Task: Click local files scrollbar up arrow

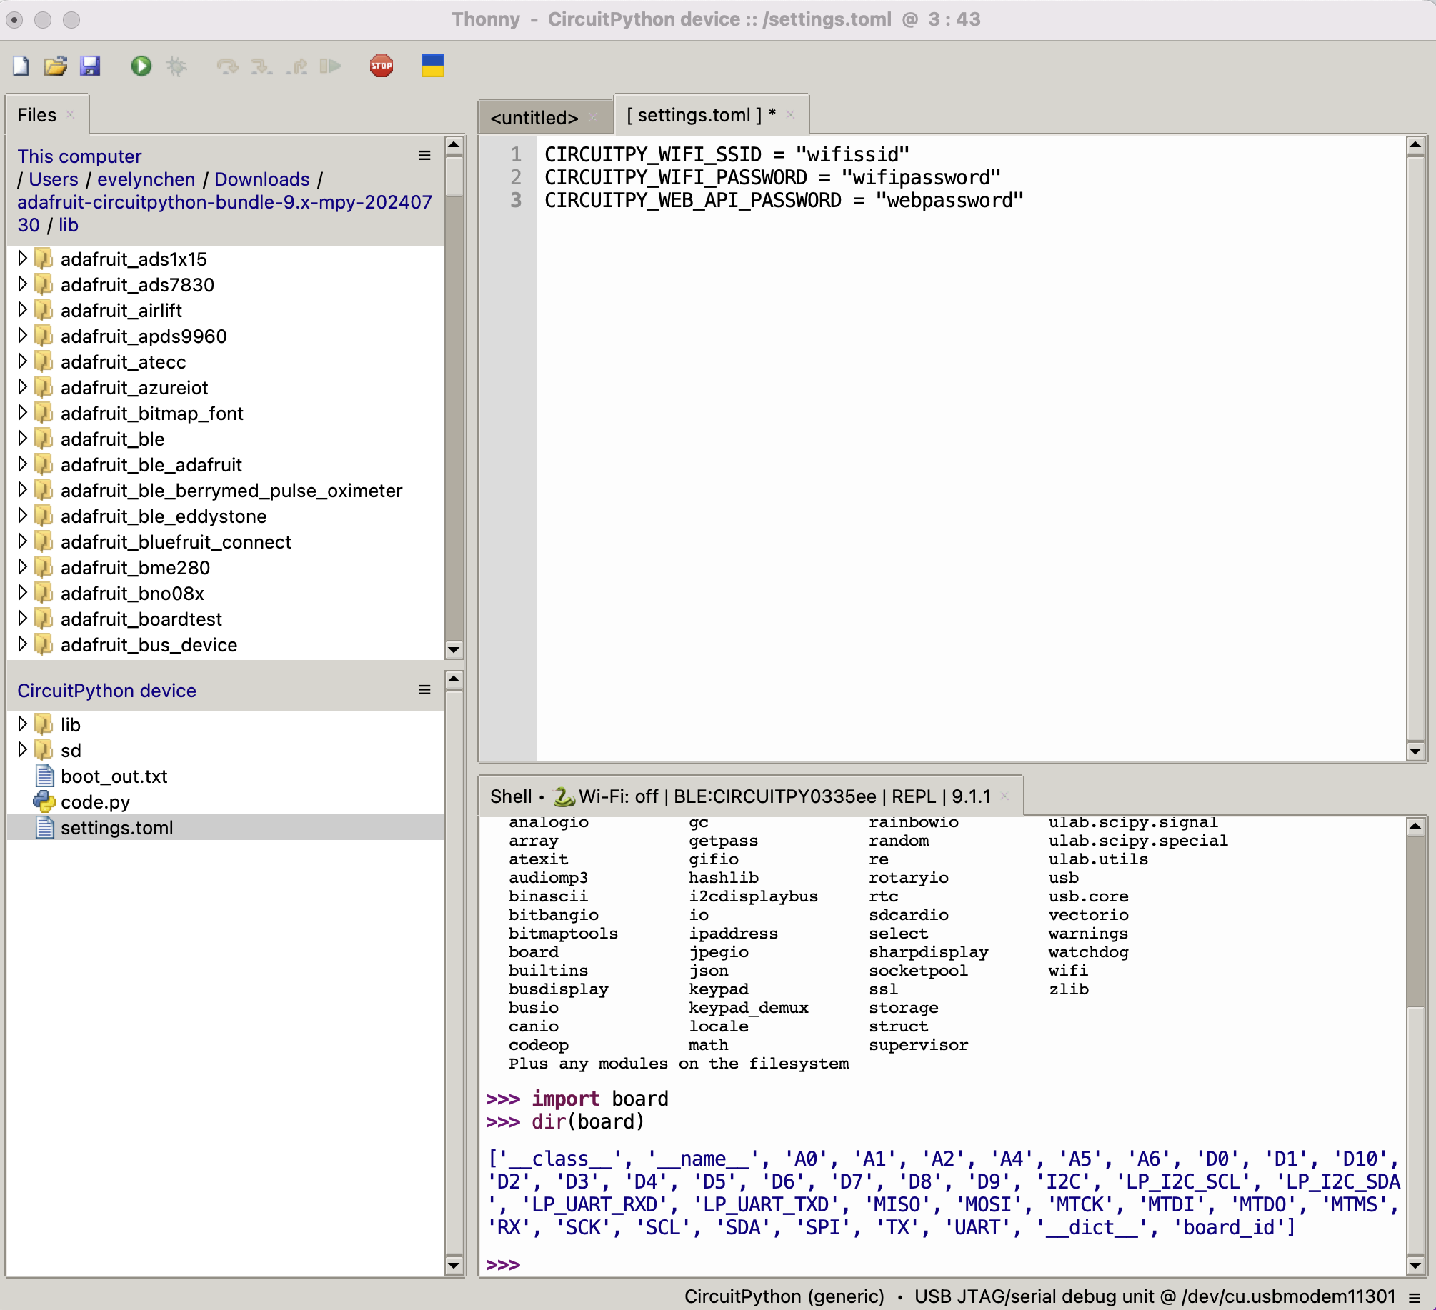Action: tap(454, 146)
